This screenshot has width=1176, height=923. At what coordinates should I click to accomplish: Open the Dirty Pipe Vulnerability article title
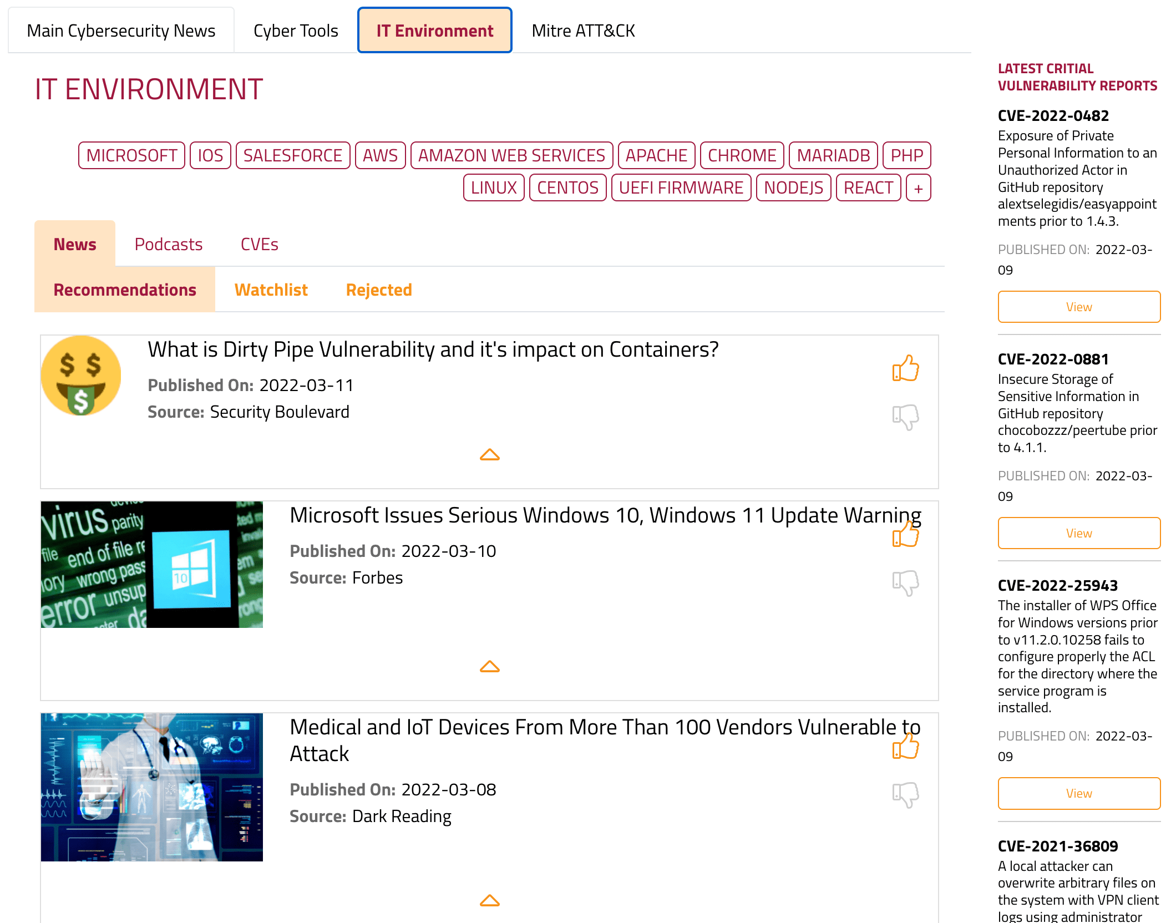point(433,349)
